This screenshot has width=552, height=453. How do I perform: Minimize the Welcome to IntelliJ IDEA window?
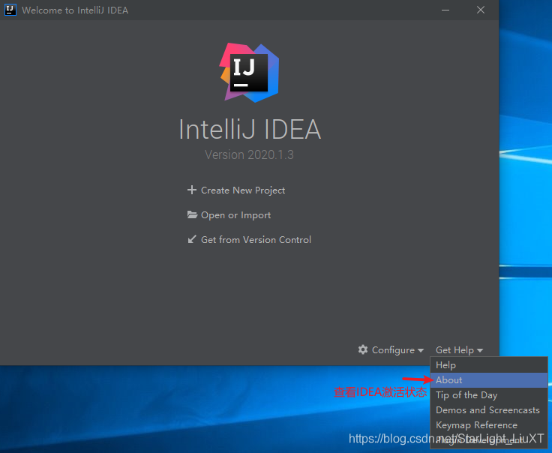point(445,10)
